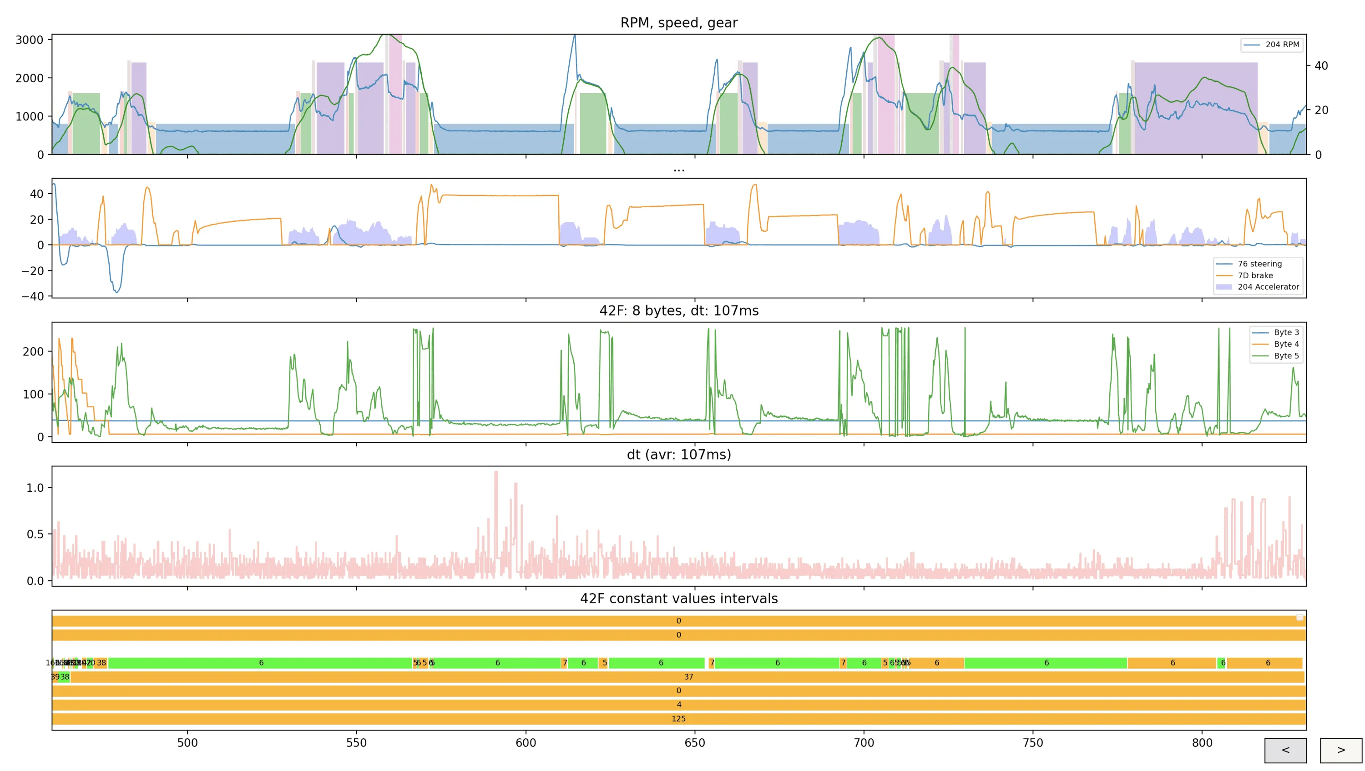Select the interval bar labeled 37
This screenshot has width=1365, height=771.
687,677
